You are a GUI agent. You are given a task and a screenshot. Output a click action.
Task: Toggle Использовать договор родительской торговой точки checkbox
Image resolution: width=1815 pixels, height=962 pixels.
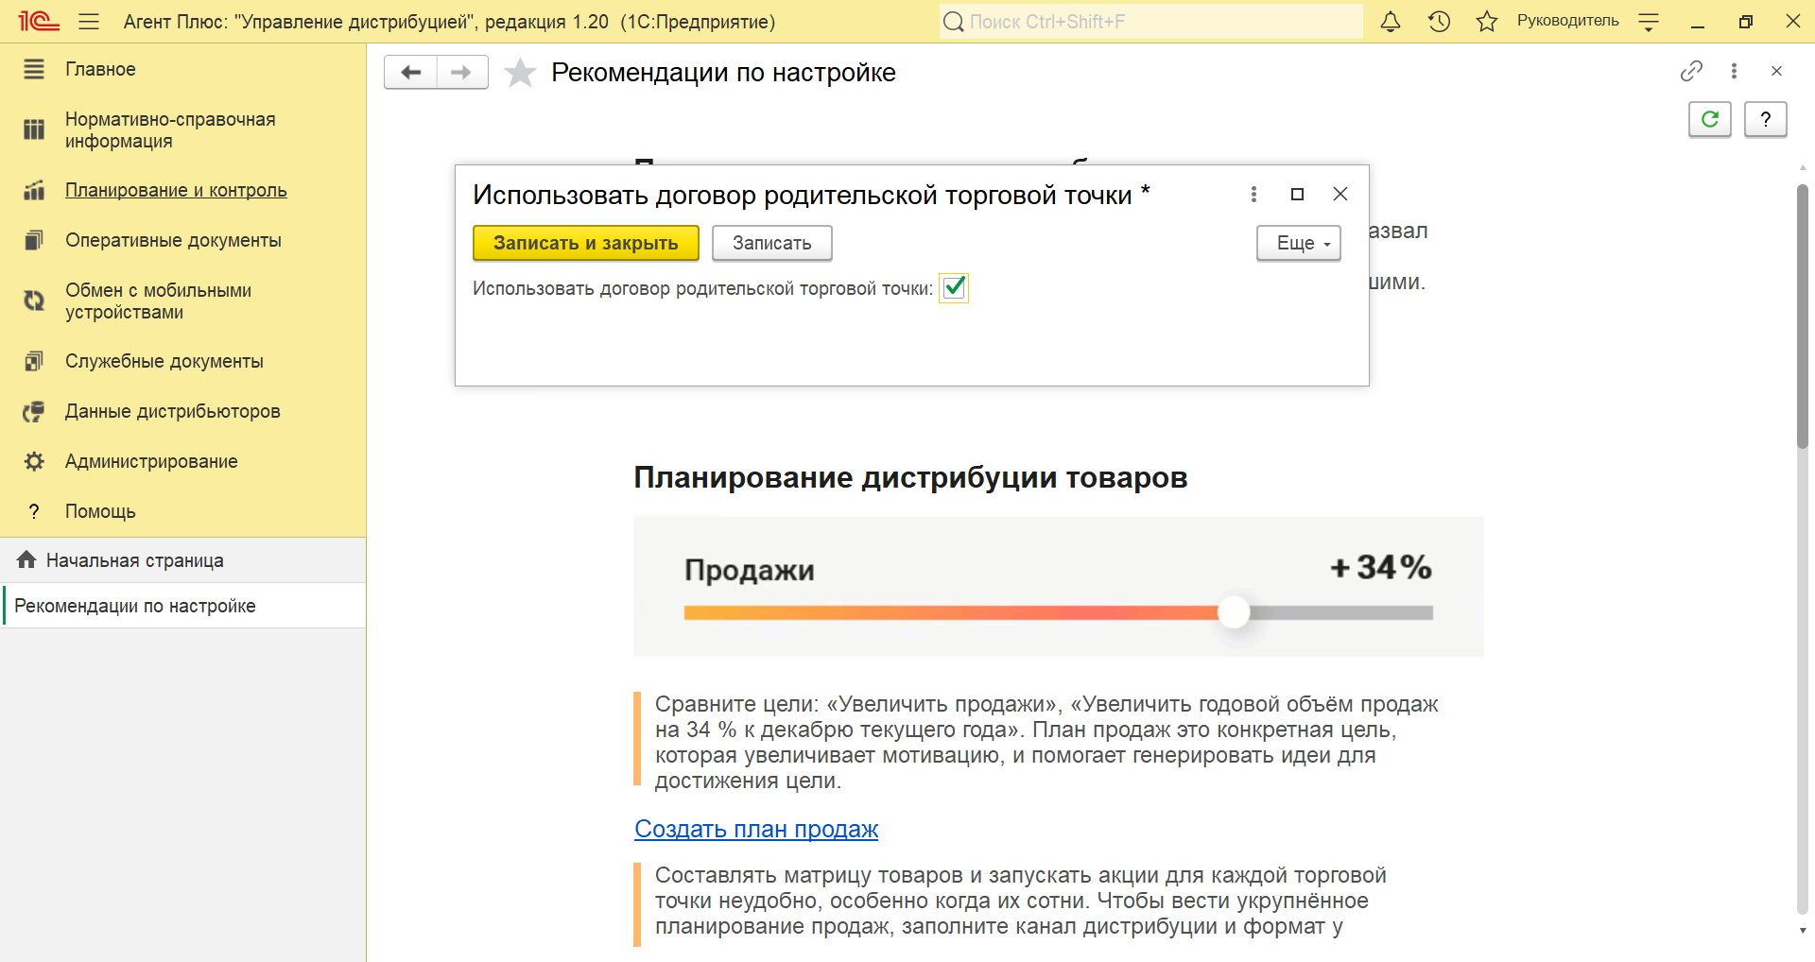pyautogui.click(x=954, y=287)
